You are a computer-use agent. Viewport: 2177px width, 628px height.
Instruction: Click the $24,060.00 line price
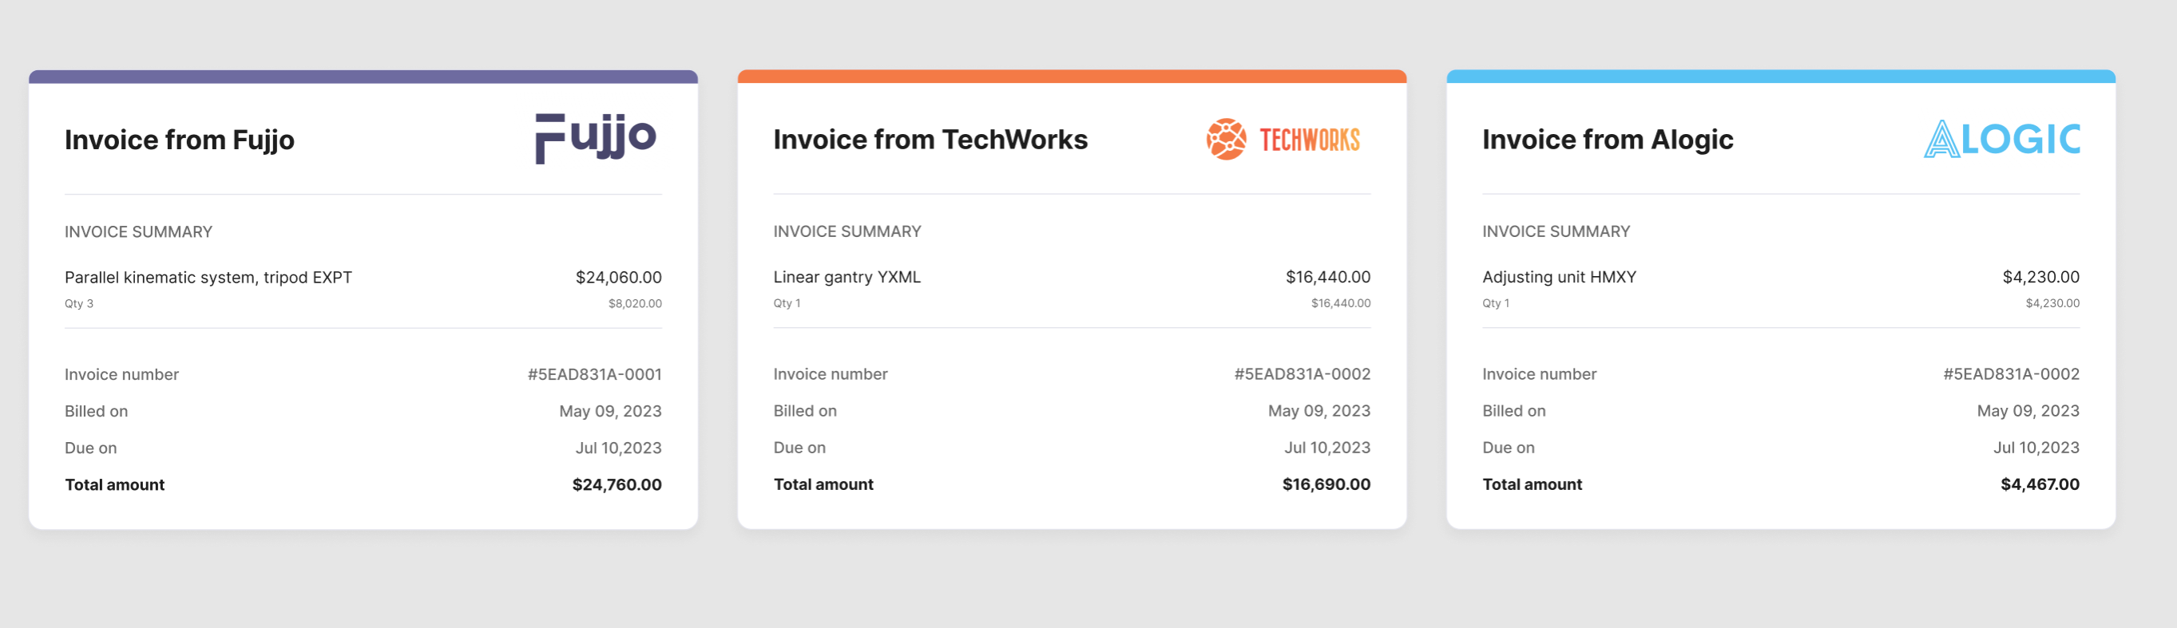(x=619, y=277)
